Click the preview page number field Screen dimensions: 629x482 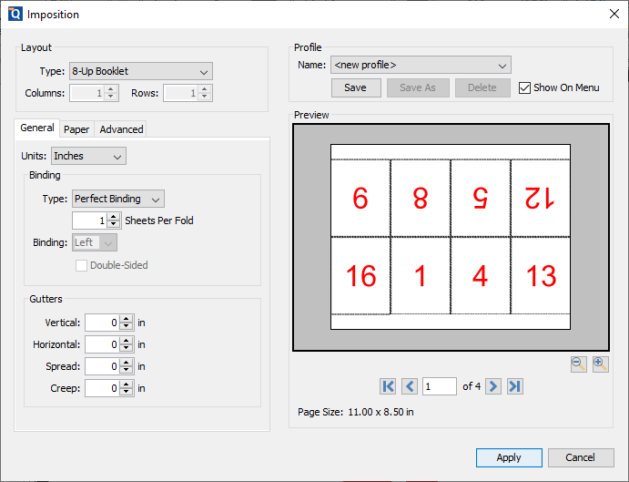click(x=440, y=386)
